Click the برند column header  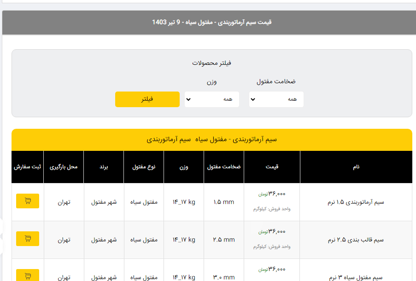pyautogui.click(x=104, y=167)
